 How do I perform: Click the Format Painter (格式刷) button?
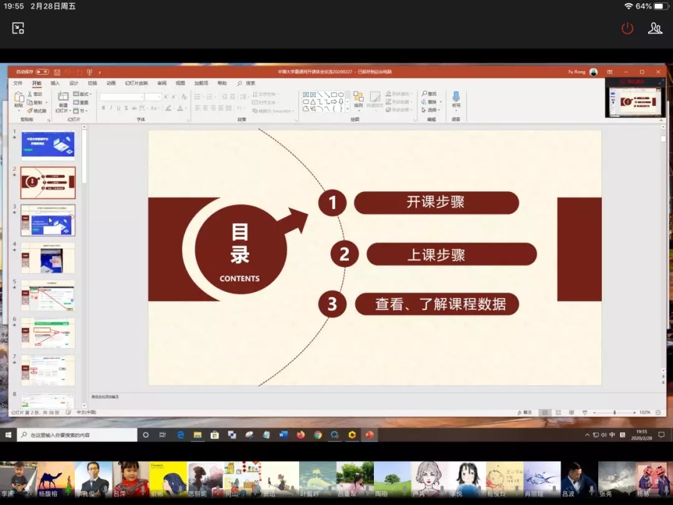(x=37, y=111)
